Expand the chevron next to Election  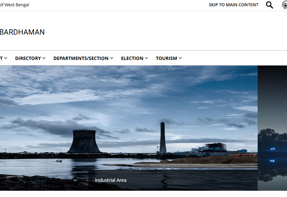(x=146, y=58)
